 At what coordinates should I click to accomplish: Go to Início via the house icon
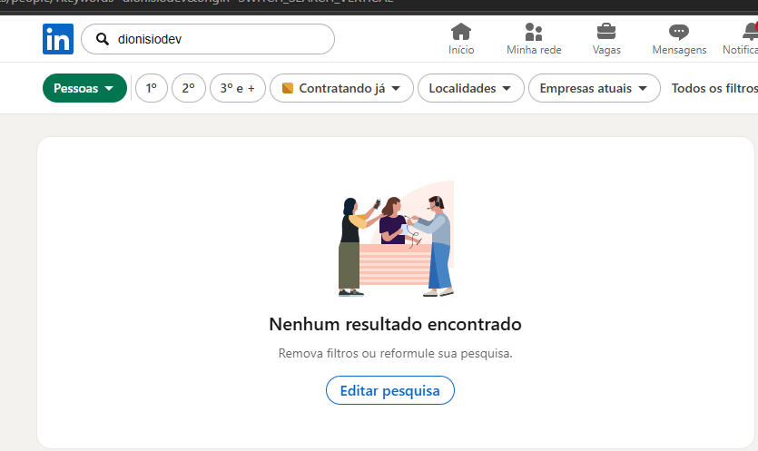tap(461, 32)
